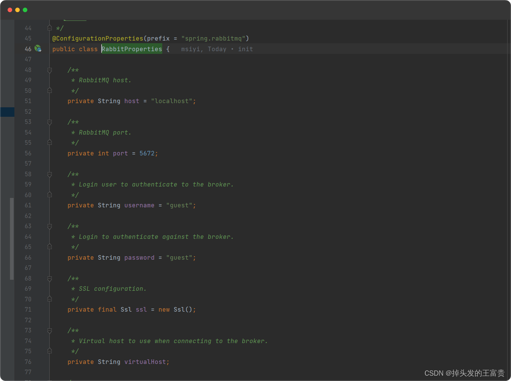511x381 pixels.
Task: Click the scrollbar thumb on the left strip
Action: [12, 239]
